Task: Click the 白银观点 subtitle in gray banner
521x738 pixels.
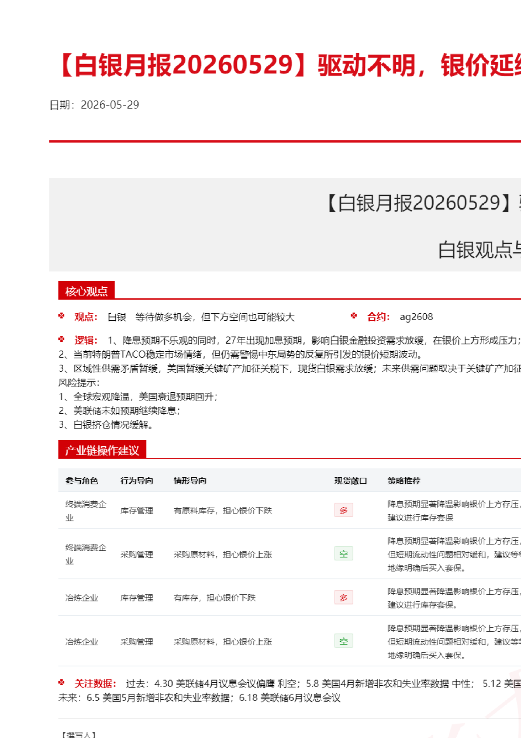Action: (x=479, y=250)
